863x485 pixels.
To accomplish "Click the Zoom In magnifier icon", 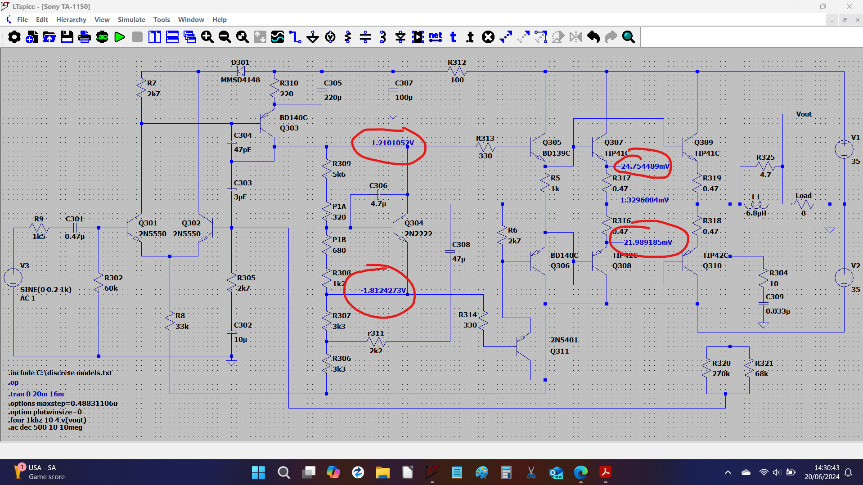I will coord(207,37).
